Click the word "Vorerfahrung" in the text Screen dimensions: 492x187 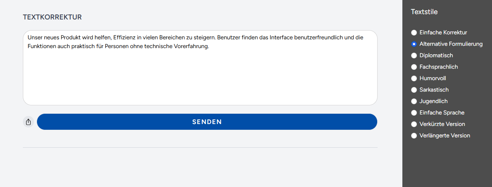pos(192,47)
